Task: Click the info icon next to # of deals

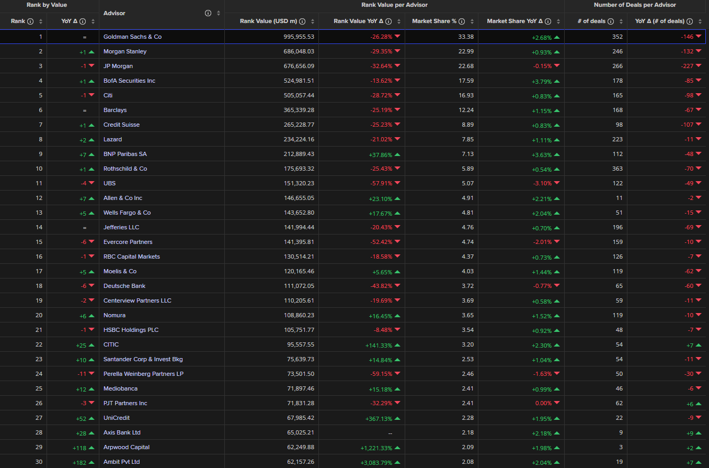Action: [611, 21]
